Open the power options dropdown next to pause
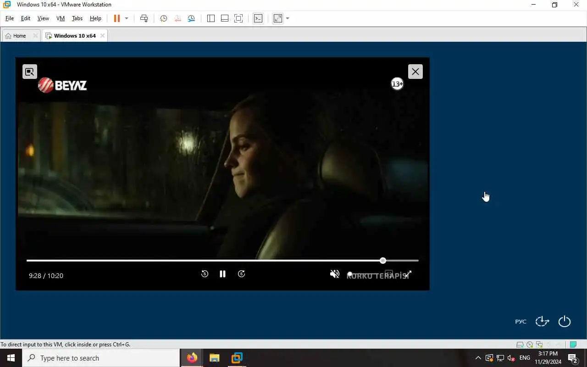Image resolution: width=587 pixels, height=367 pixels. [x=127, y=18]
